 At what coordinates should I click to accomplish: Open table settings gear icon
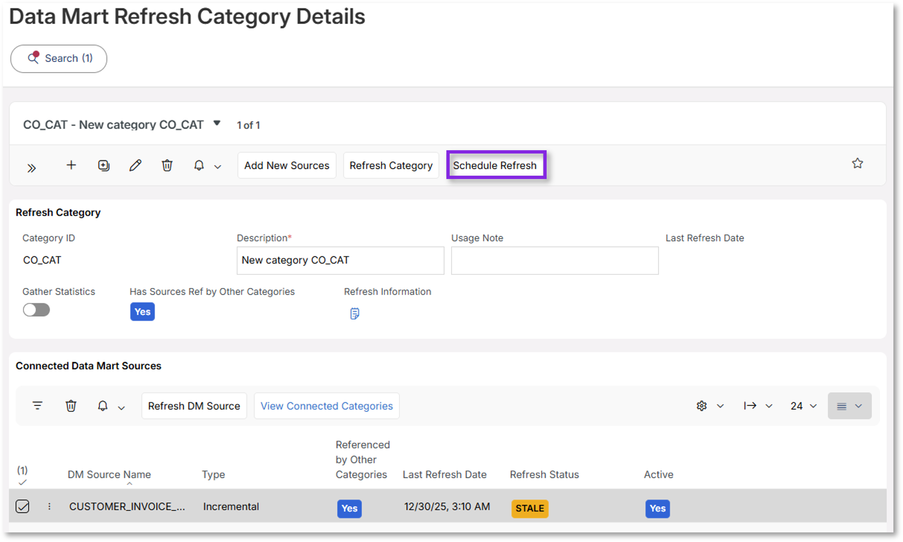(x=701, y=406)
